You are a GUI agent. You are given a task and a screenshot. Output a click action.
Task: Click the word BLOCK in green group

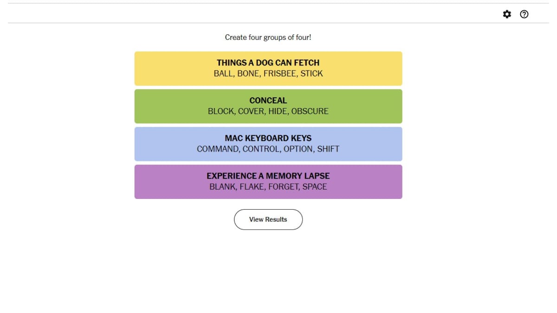point(220,111)
